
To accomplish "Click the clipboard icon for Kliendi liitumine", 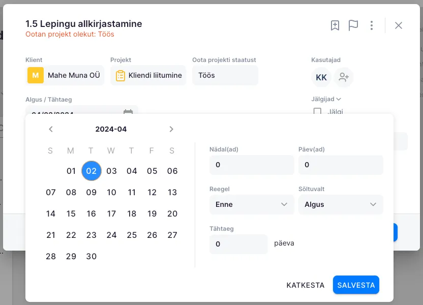I will [x=120, y=76].
